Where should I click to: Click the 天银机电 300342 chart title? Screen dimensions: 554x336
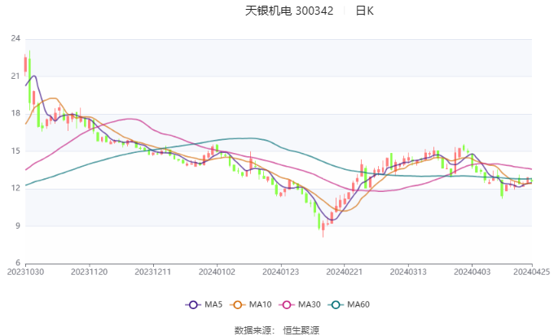(289, 11)
